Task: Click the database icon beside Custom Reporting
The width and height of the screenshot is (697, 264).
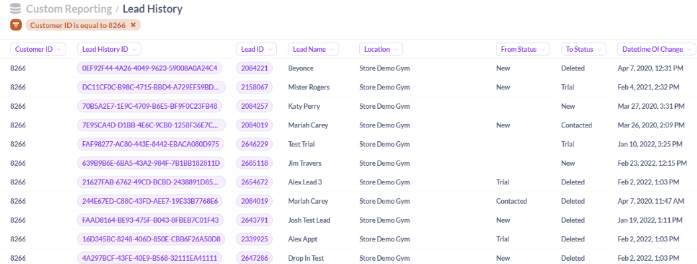Action: tap(15, 9)
